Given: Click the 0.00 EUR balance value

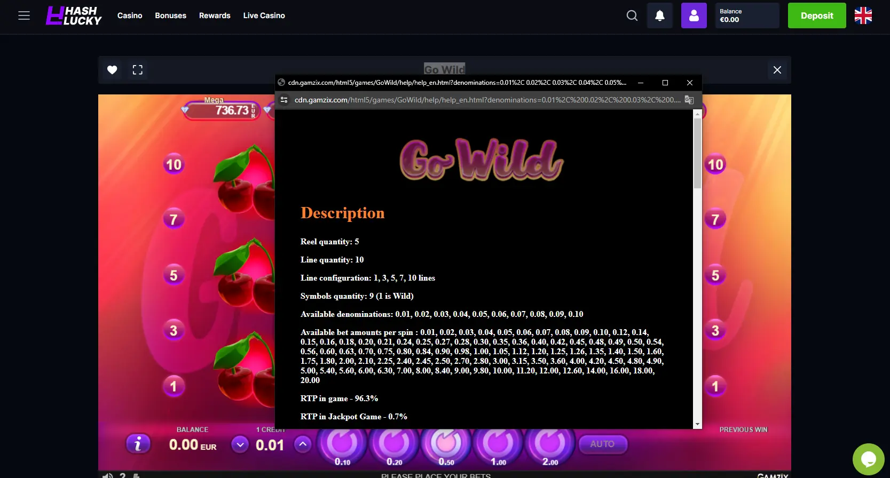Looking at the screenshot, I should pos(193,445).
